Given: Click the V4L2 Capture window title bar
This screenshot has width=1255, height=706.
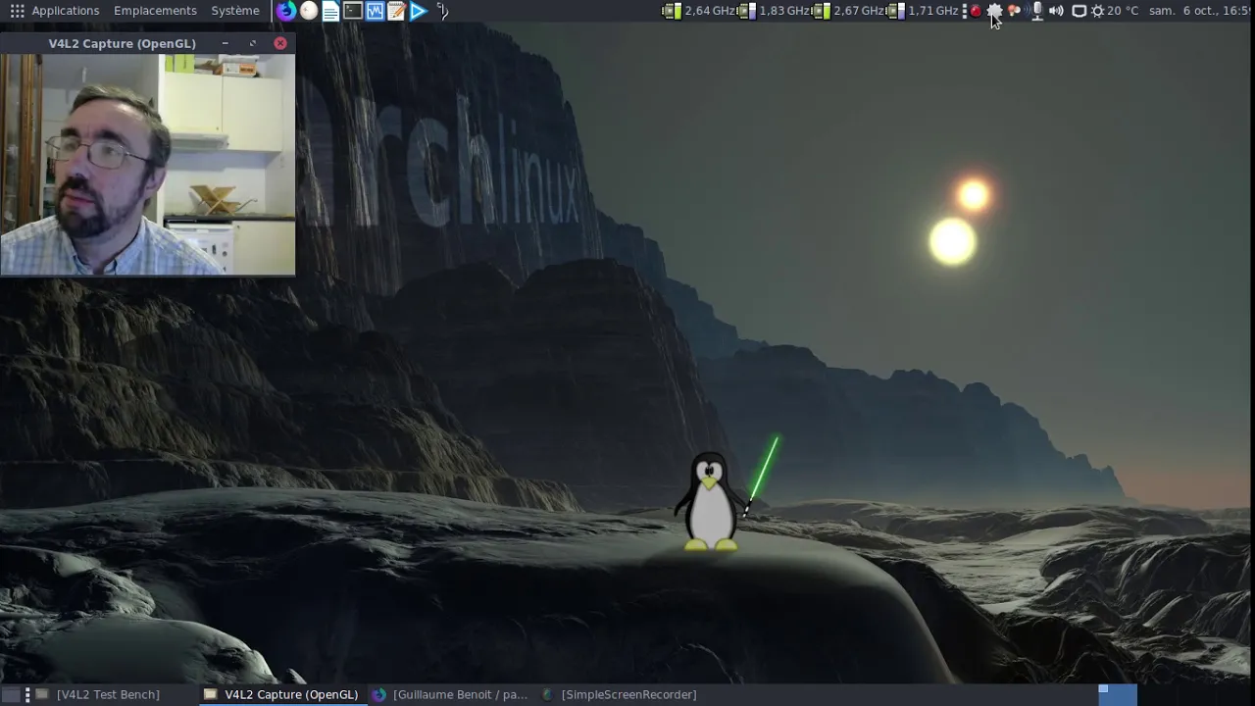Looking at the screenshot, I should click(123, 43).
